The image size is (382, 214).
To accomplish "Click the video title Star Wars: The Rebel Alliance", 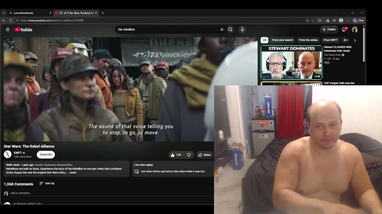I will tap(29, 146).
